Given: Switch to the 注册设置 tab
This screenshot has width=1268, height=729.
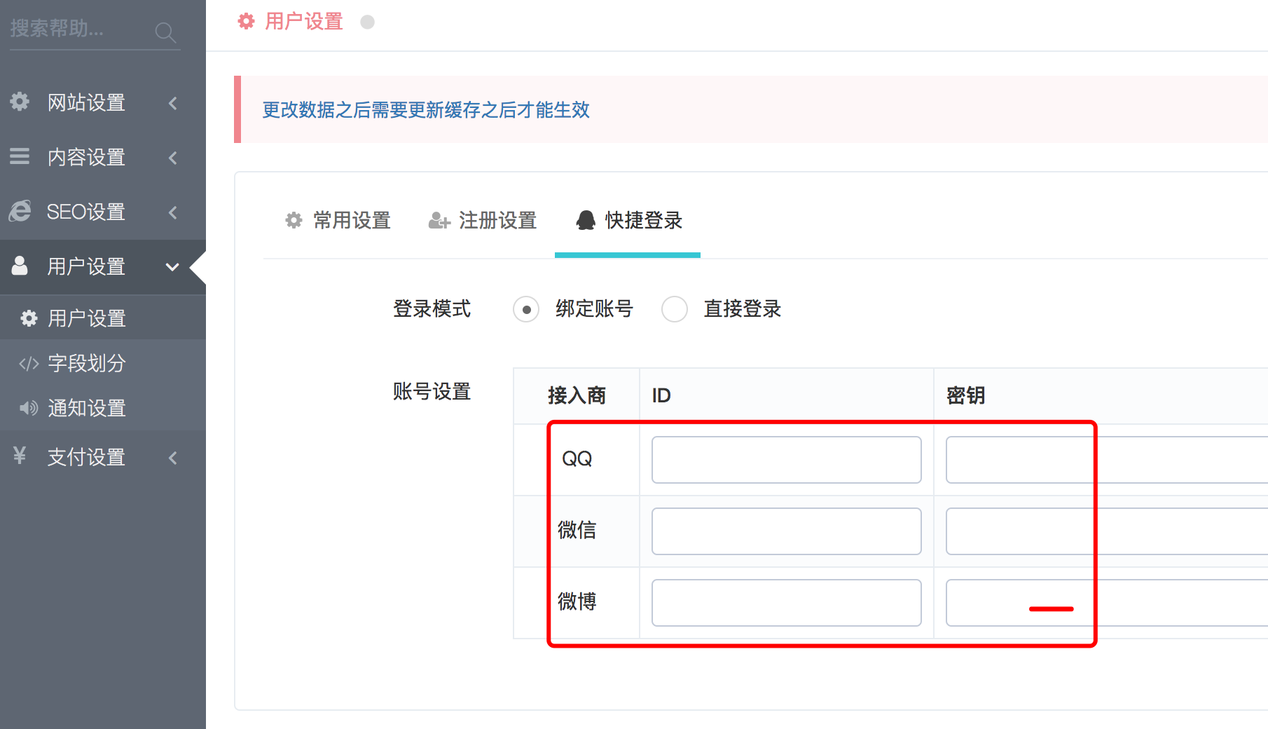Looking at the screenshot, I should 483,221.
